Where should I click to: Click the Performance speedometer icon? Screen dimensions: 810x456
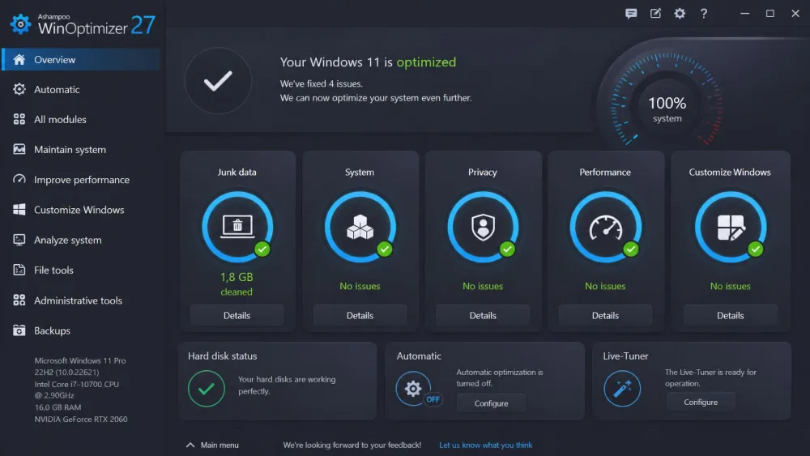click(605, 228)
